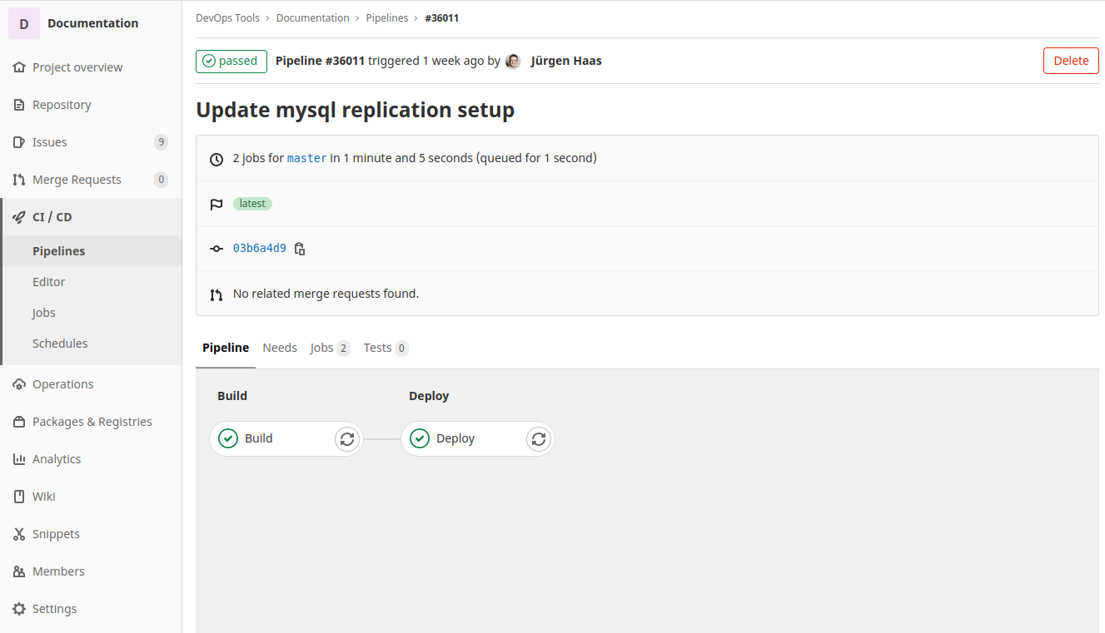This screenshot has width=1105, height=633.
Task: Click the Snippets scissors icon in sidebar
Action: pos(19,534)
